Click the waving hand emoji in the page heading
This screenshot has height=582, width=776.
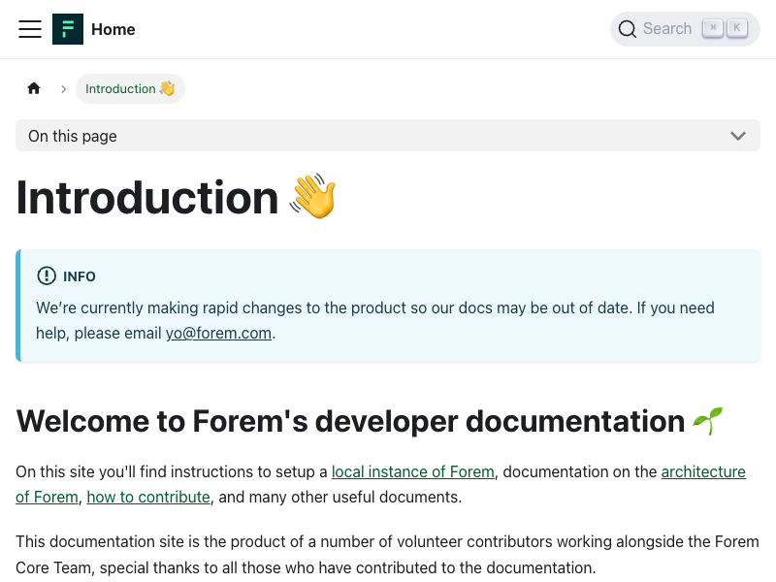coord(312,197)
